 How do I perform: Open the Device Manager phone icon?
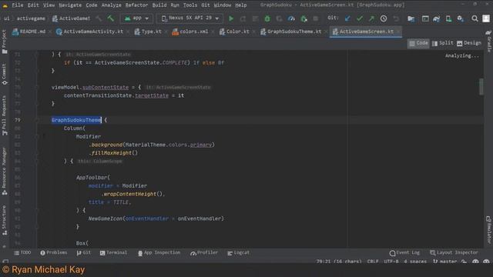pyautogui.click(x=448, y=18)
